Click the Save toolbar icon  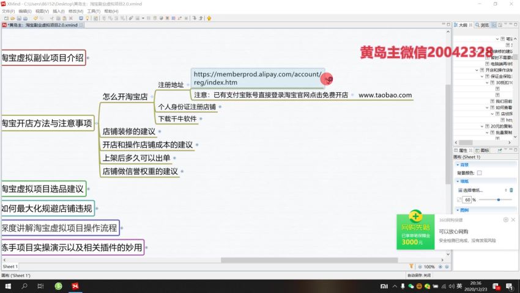pyautogui.click(x=19, y=18)
